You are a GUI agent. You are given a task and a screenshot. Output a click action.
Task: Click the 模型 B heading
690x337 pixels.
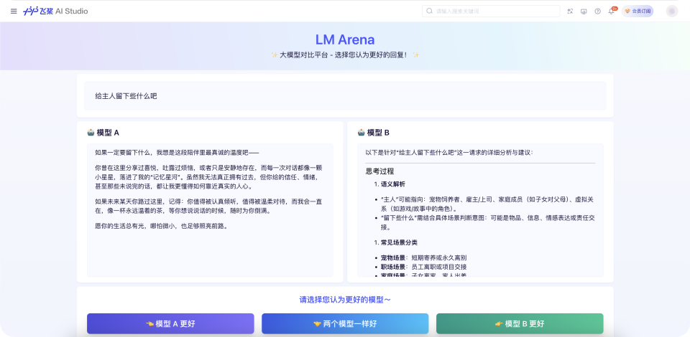379,133
